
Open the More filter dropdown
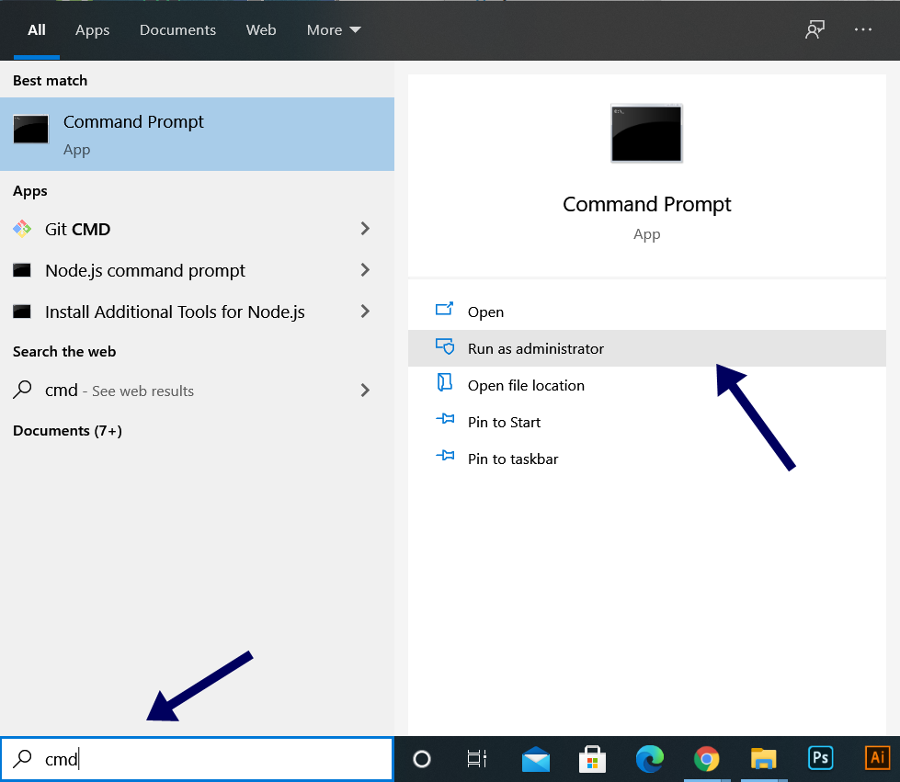point(333,29)
